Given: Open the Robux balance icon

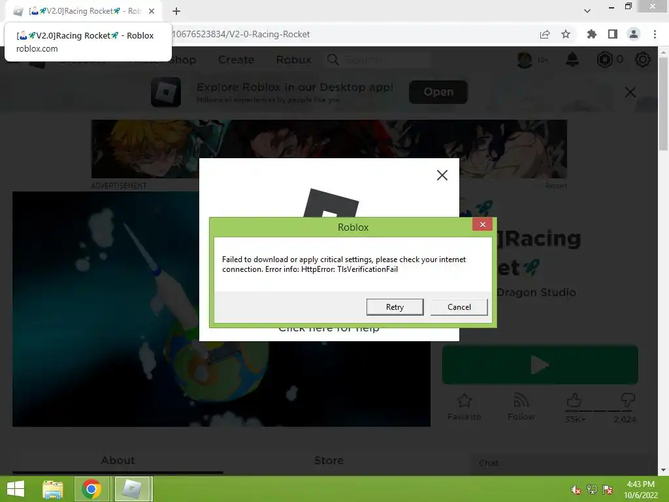Looking at the screenshot, I should click(x=604, y=59).
